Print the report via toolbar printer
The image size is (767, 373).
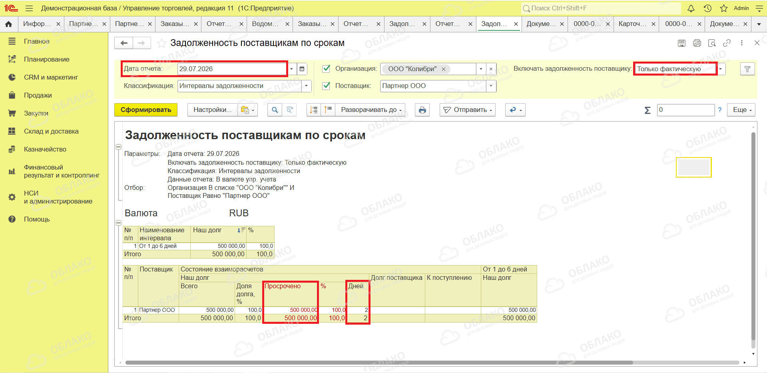422,110
